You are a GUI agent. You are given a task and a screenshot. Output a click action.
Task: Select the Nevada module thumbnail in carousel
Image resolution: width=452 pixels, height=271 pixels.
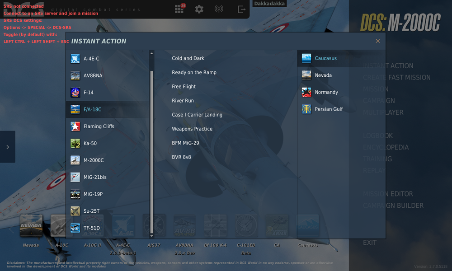pyautogui.click(x=31, y=225)
